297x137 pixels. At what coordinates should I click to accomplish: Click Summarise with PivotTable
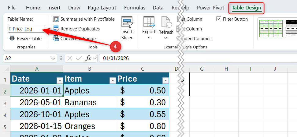[x=84, y=19]
